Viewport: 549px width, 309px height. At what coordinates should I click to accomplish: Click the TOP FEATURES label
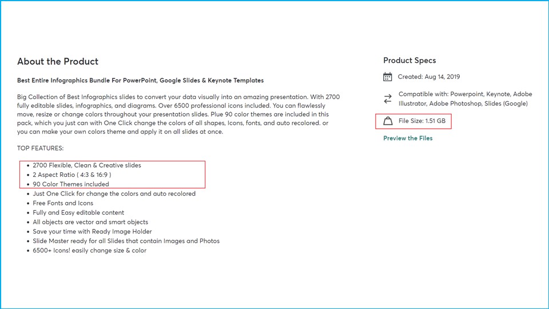(41, 148)
